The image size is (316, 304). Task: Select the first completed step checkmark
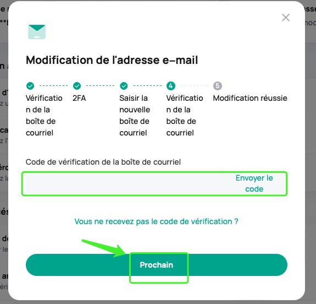click(x=30, y=86)
